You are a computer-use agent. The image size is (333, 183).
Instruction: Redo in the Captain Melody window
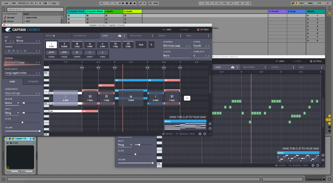pos(297,61)
